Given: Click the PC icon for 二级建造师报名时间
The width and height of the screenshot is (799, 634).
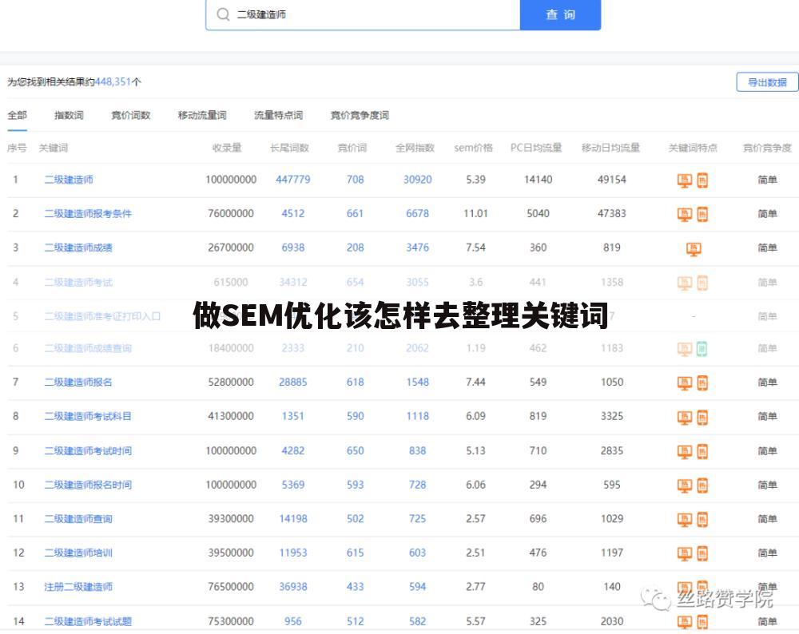Looking at the screenshot, I should pos(685,485).
